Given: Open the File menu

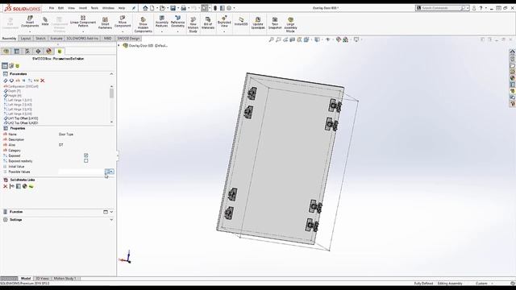Looking at the screenshot, I should click(52, 8).
